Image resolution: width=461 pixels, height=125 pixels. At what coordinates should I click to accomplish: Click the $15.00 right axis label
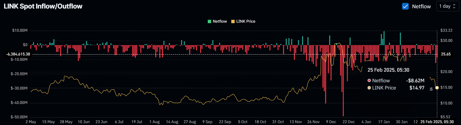point(447,87)
